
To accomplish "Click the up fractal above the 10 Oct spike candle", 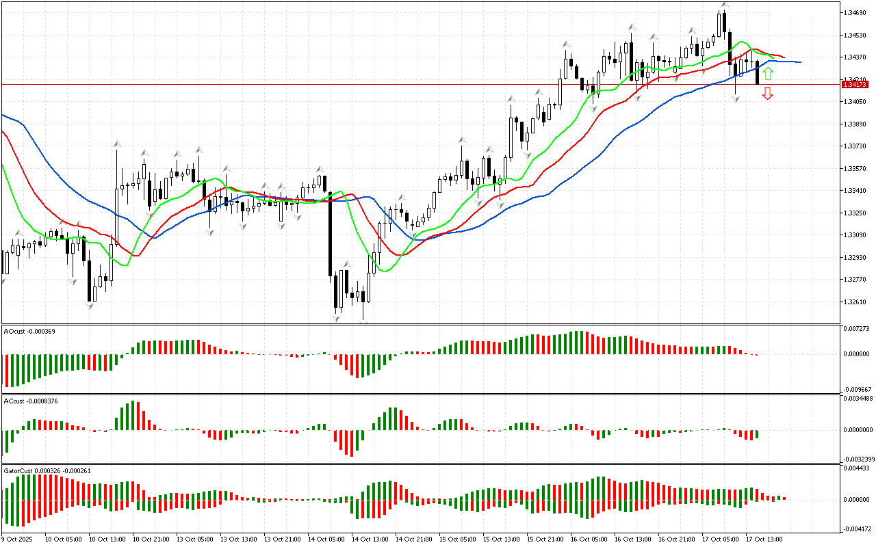I will [117, 144].
